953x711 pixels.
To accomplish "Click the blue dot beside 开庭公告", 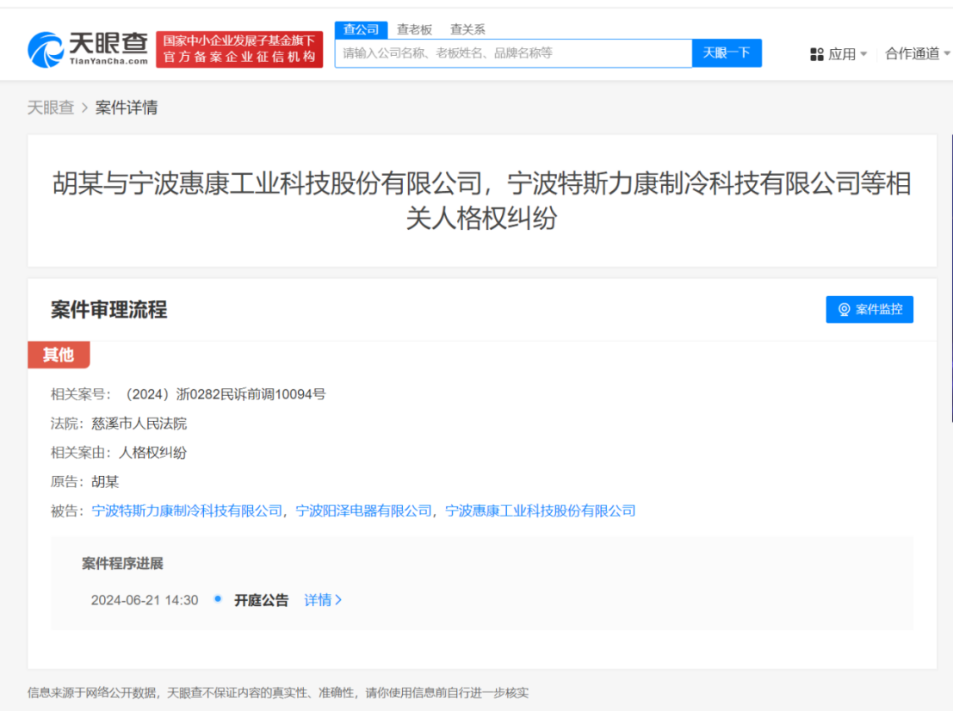I will 218,600.
